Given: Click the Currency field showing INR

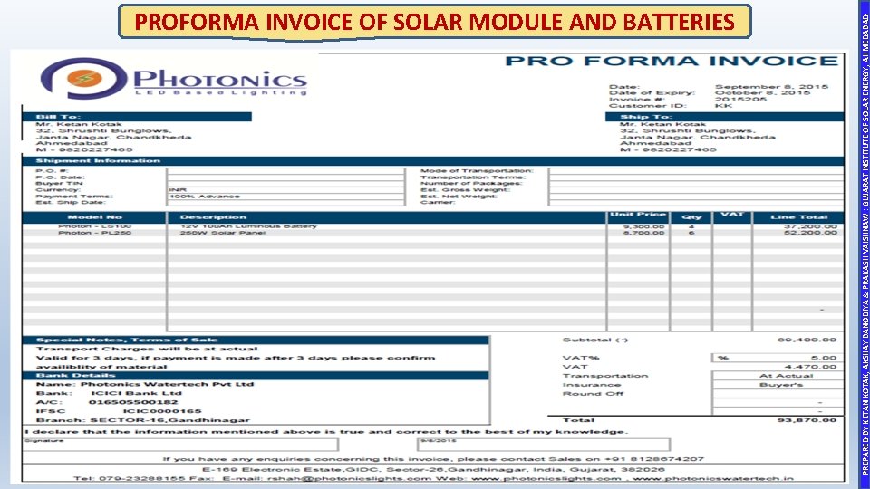Looking at the screenshot, I should tap(285, 189).
